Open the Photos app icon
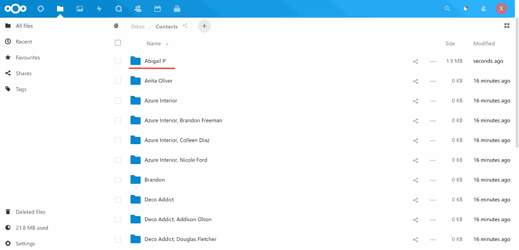 click(79, 9)
